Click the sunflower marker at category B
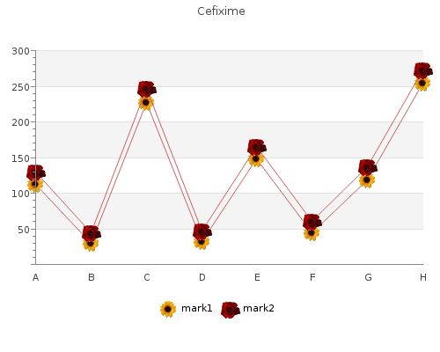440x352 pixels. tap(91, 243)
